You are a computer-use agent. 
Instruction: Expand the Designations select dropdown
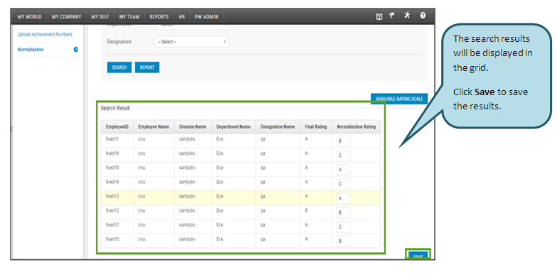[192, 42]
